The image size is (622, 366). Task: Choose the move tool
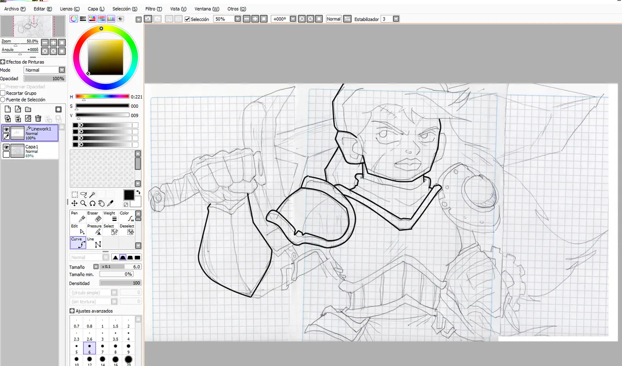tap(74, 203)
